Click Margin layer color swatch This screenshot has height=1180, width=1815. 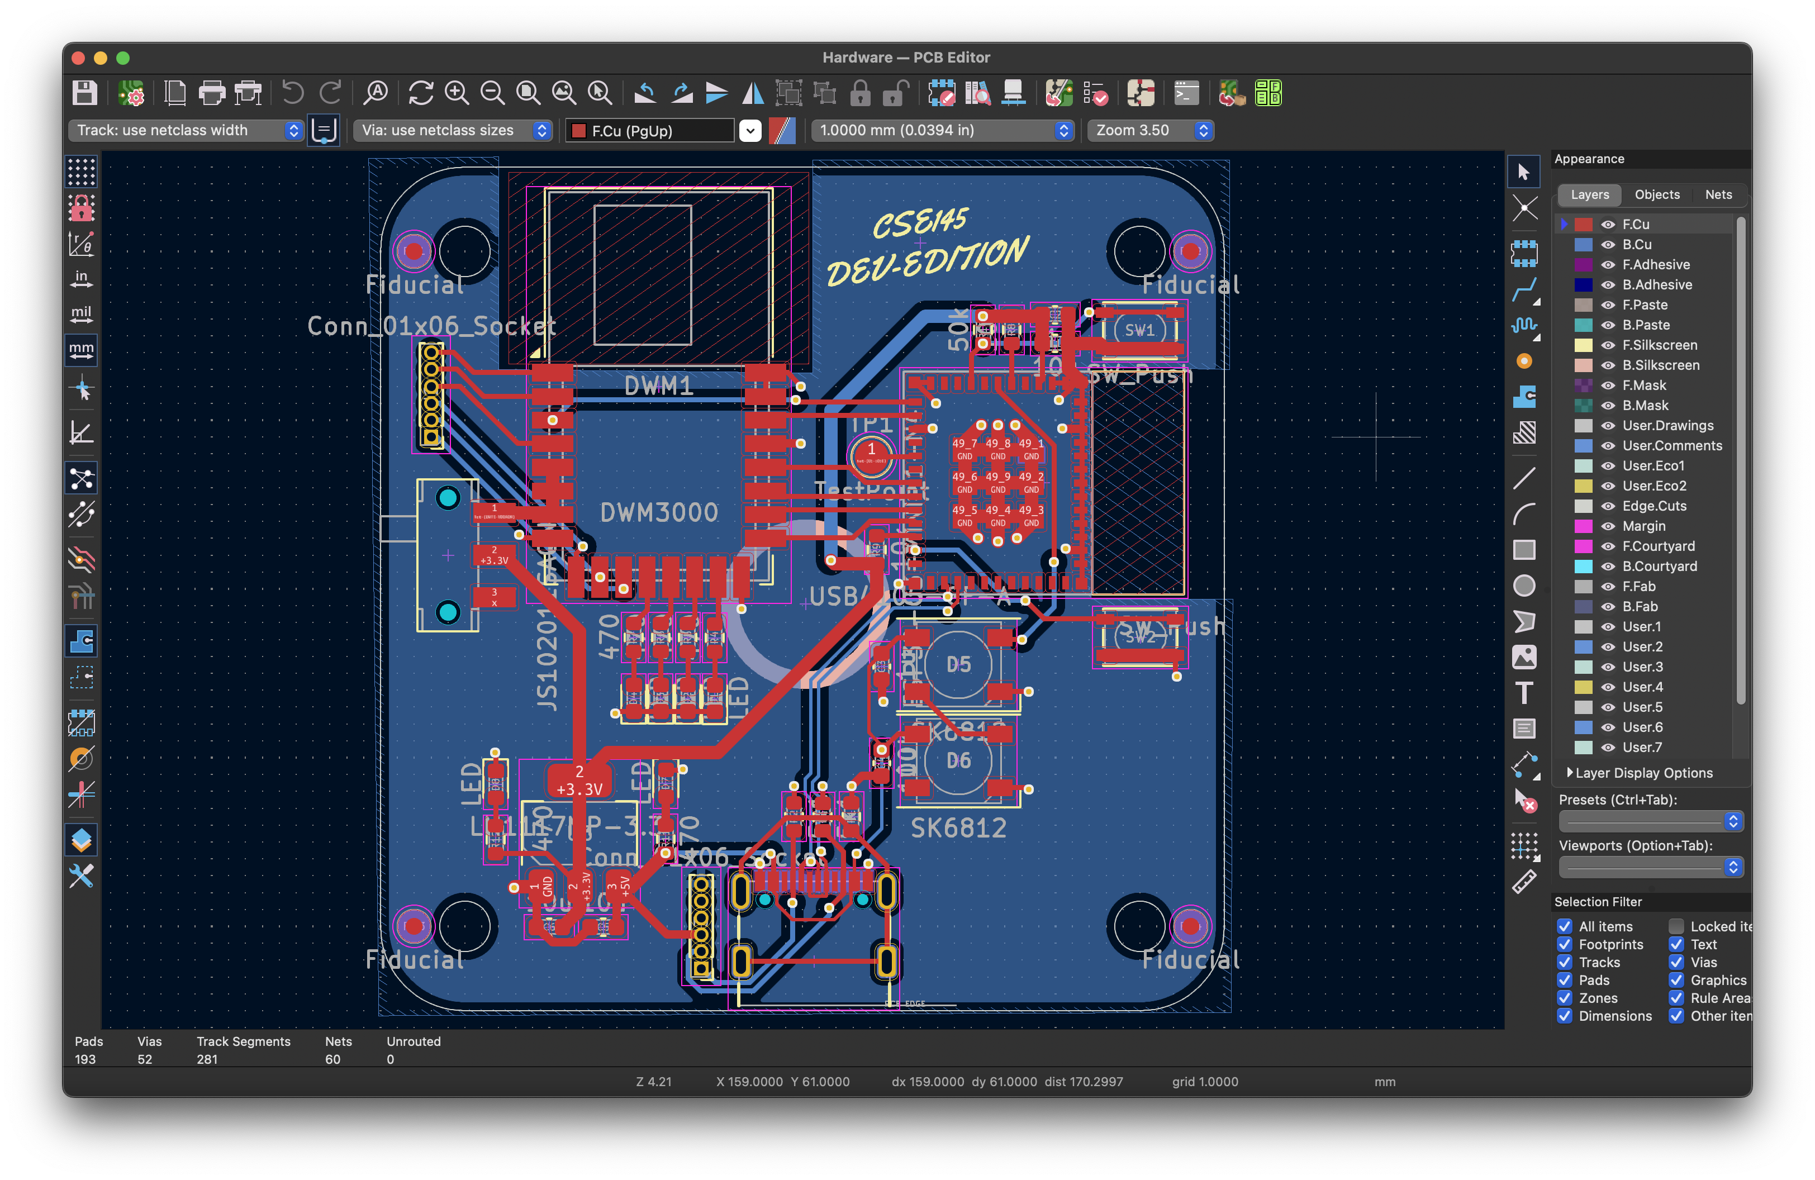pos(1583,526)
